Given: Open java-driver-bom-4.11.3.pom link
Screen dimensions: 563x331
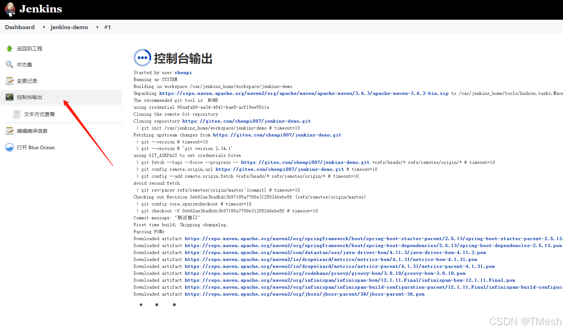Looking at the screenshot, I should (x=335, y=253).
